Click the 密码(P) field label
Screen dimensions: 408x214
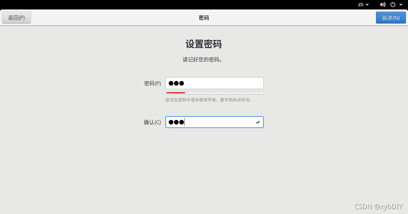[152, 83]
